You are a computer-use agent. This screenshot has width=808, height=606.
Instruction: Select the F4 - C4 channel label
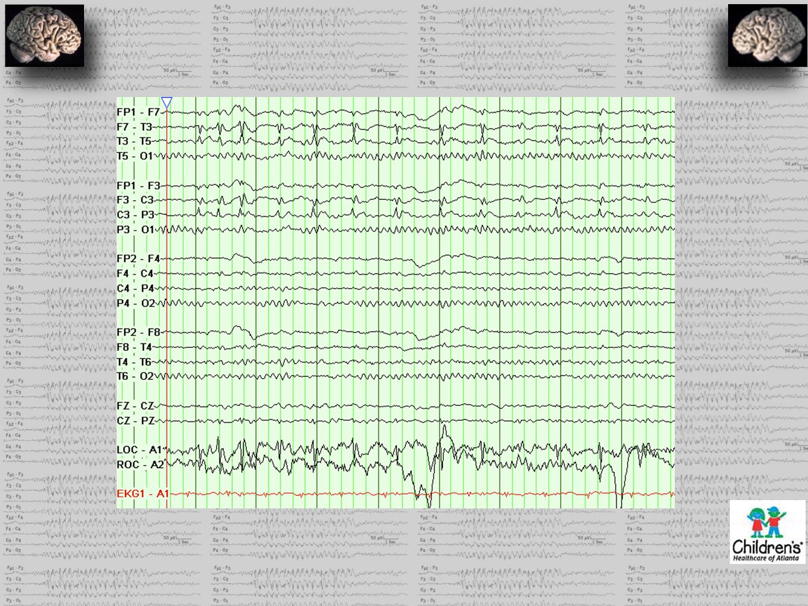pos(135,273)
